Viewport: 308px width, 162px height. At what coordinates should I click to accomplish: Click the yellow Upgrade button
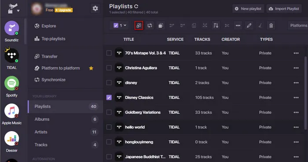click(64, 10)
